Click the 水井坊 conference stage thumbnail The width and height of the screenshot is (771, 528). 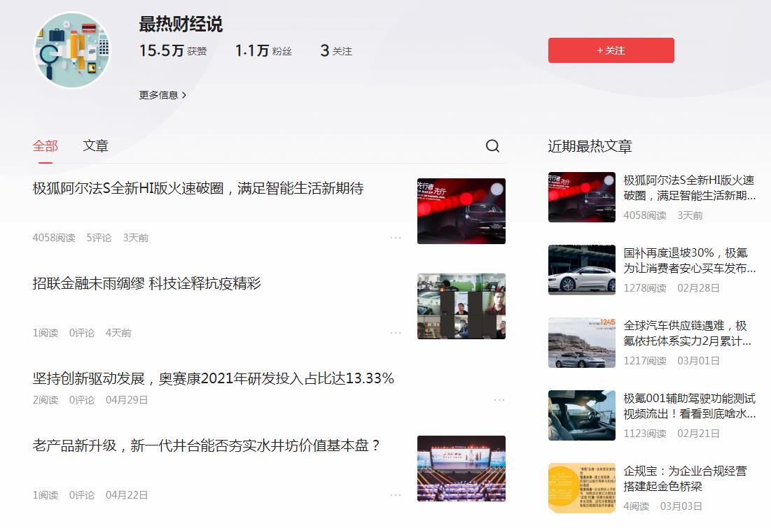click(461, 469)
